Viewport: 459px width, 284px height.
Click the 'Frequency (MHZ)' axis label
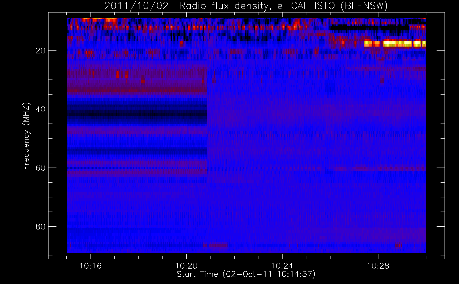[x=26, y=136]
